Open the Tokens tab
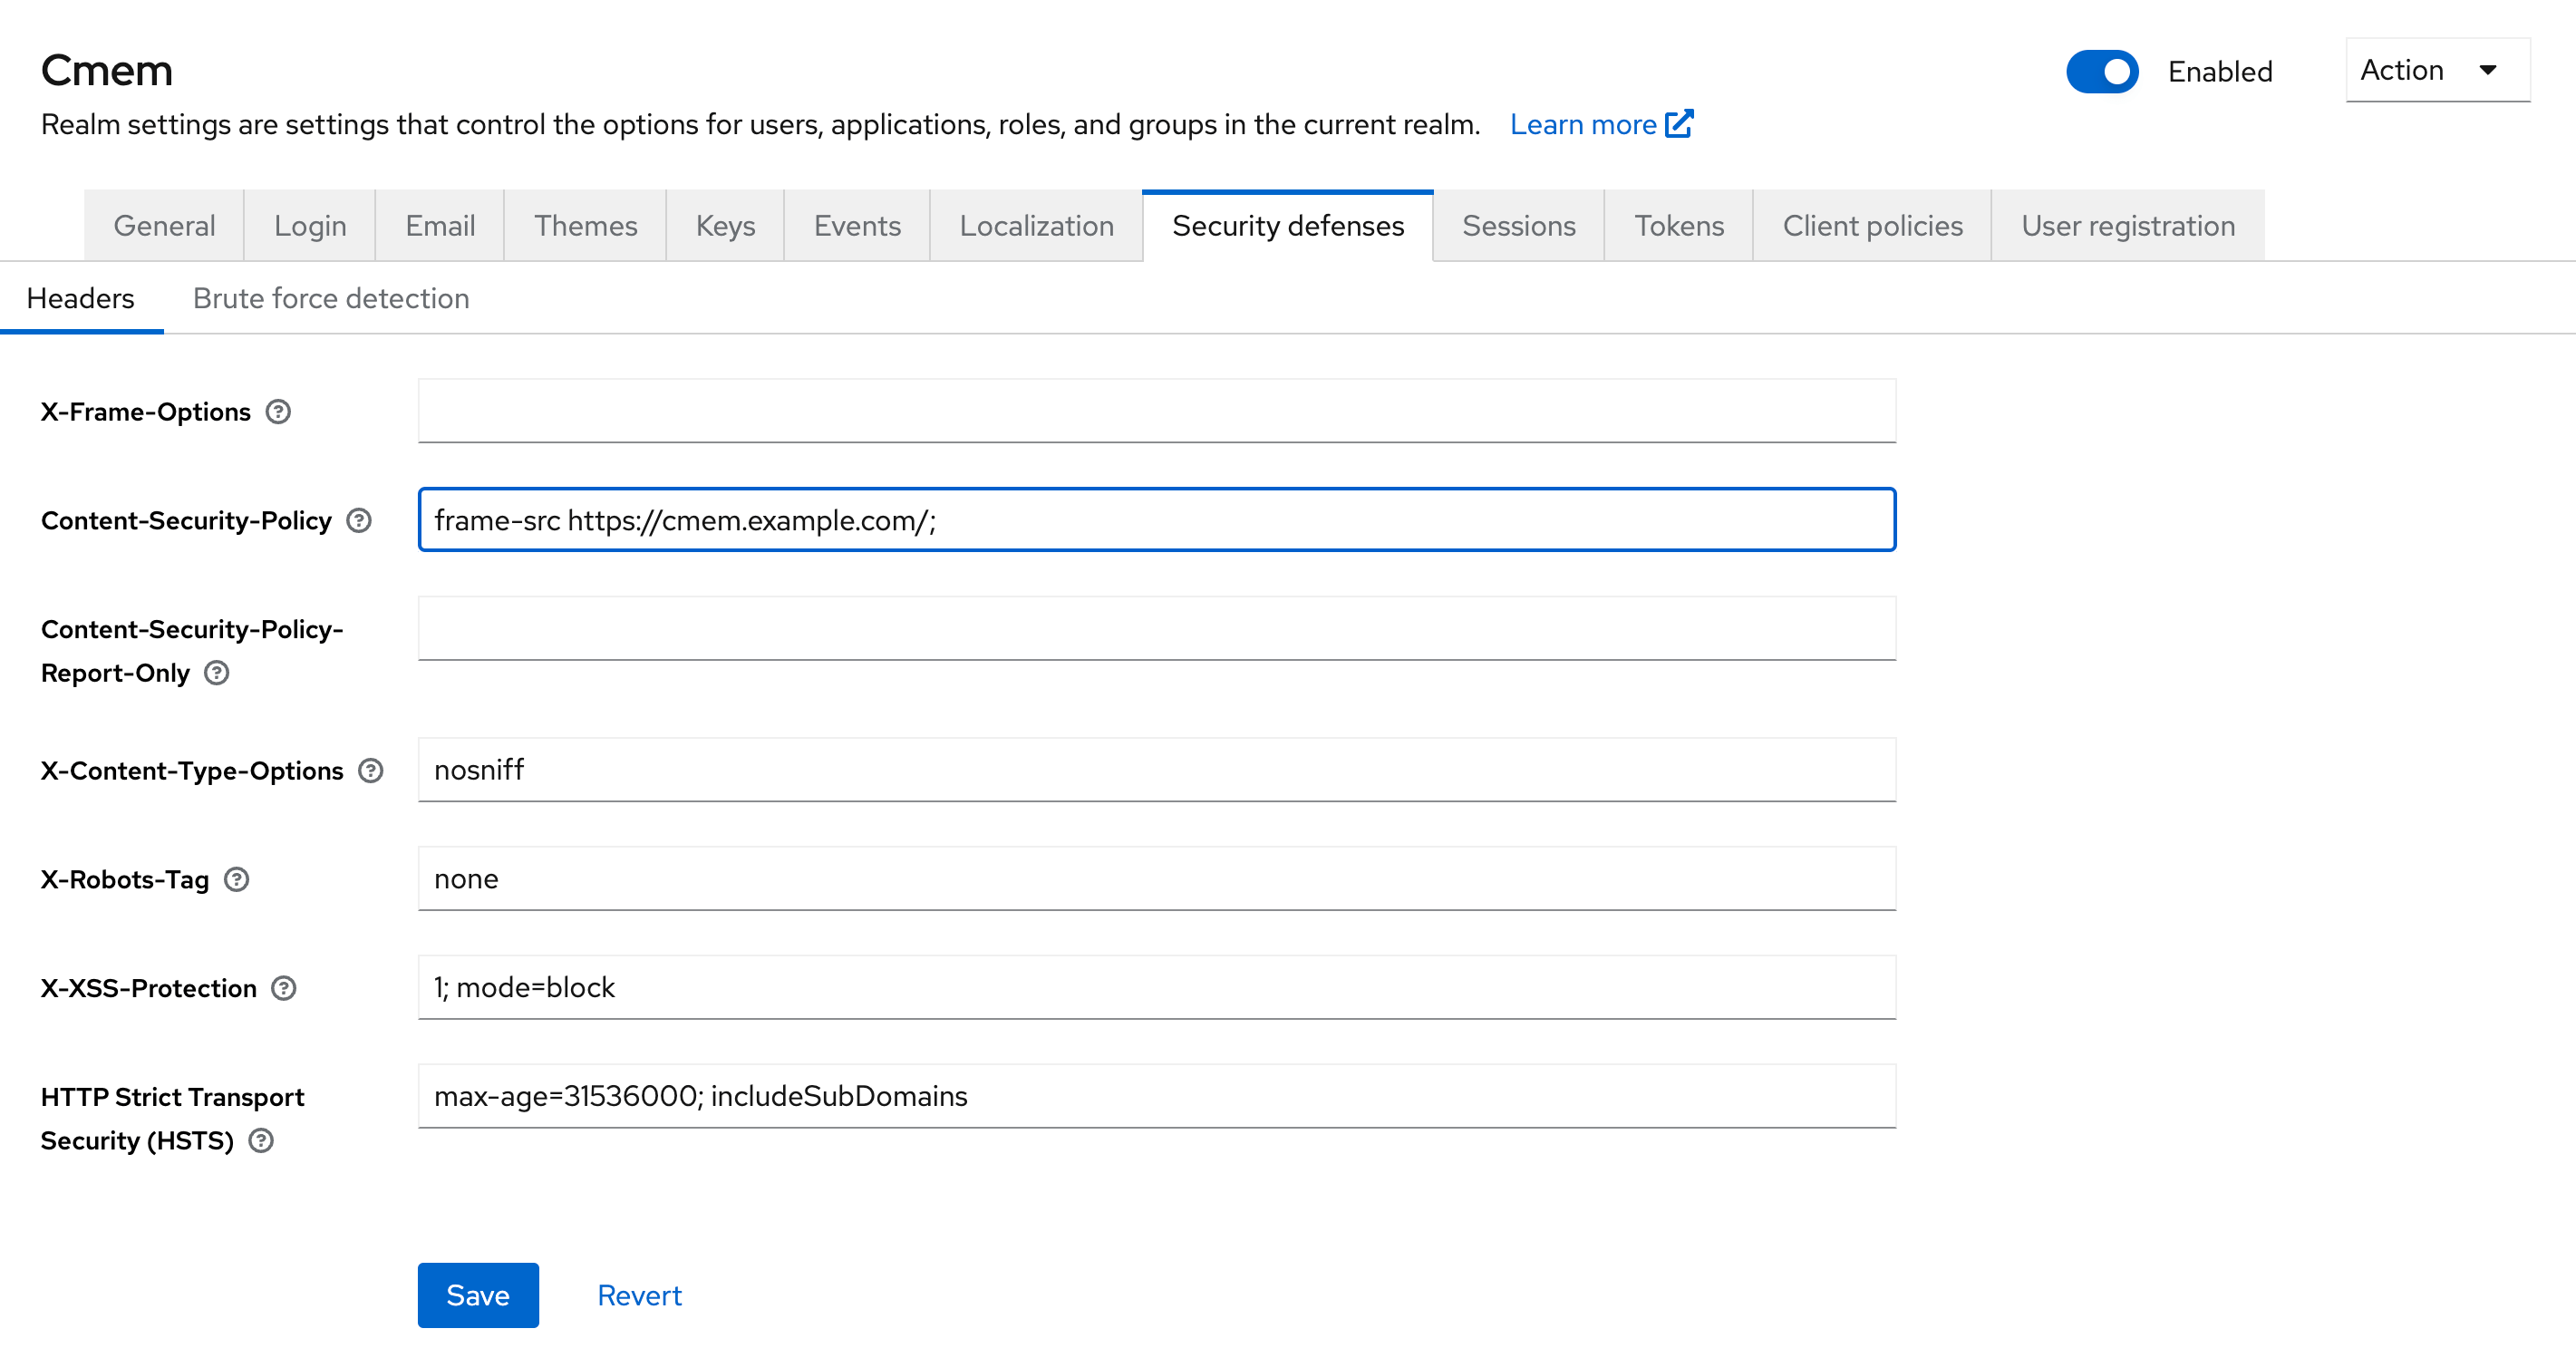The image size is (2576, 1348). (1679, 226)
